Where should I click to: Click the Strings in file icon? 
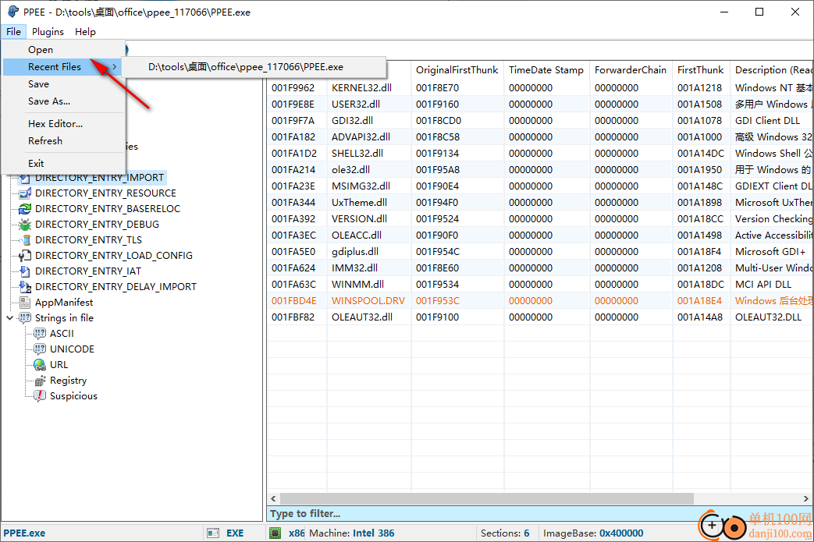25,318
